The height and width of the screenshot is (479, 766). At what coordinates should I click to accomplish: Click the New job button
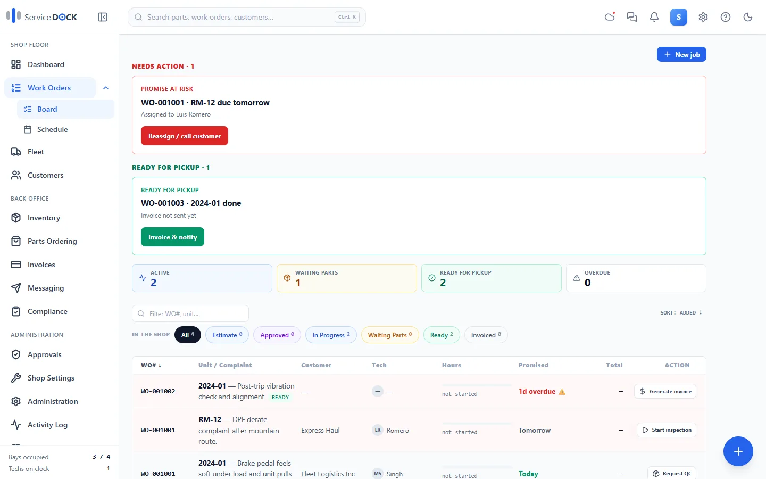pos(681,54)
